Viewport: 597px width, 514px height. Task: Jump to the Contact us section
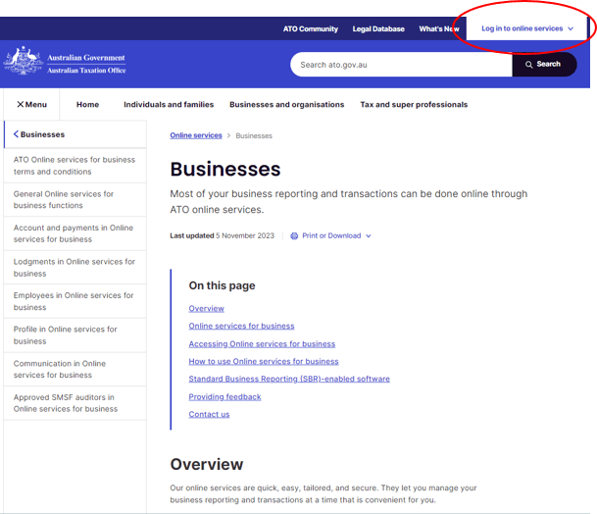coord(209,414)
